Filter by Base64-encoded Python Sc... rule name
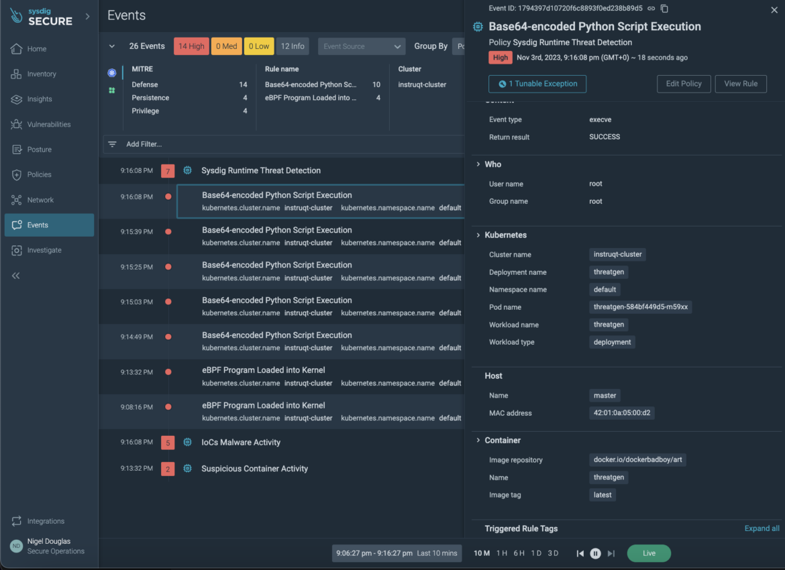The image size is (785, 570). point(323,84)
